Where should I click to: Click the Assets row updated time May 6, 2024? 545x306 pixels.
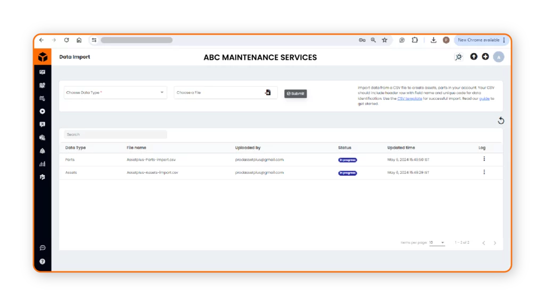point(408,173)
